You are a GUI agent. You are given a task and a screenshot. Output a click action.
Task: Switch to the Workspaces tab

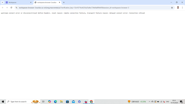[19, 2]
